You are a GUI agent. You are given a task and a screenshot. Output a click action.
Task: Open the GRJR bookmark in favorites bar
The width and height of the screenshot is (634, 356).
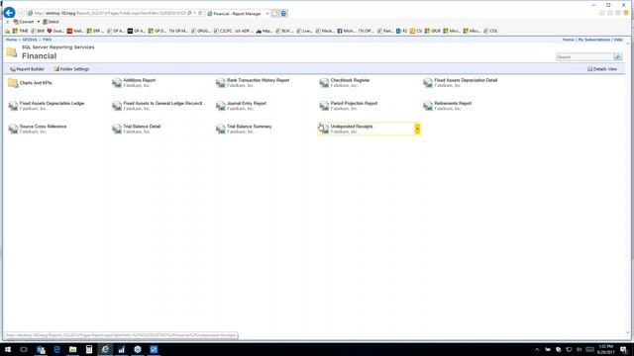[x=432, y=31]
